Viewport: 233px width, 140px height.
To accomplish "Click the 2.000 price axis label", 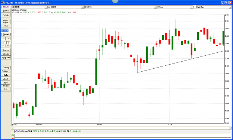I will 227,74.
